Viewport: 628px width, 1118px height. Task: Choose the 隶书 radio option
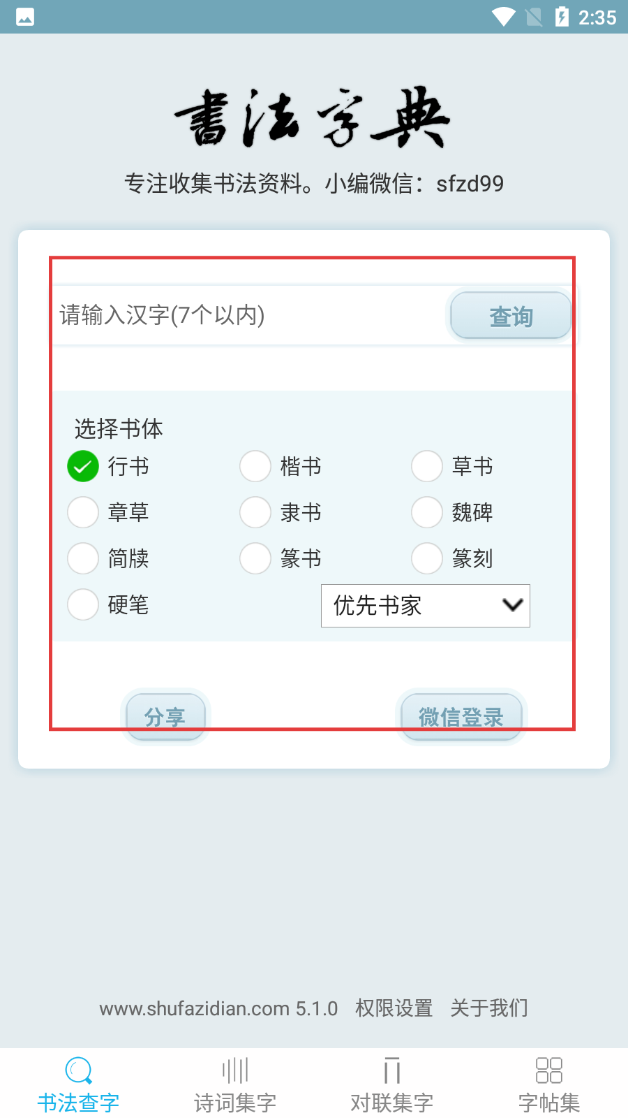coord(255,512)
